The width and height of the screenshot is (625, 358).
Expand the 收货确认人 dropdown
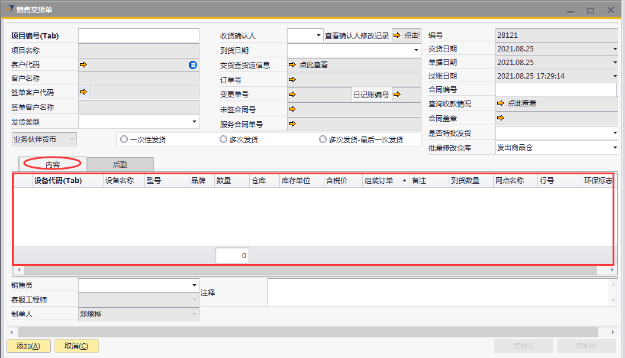click(319, 35)
